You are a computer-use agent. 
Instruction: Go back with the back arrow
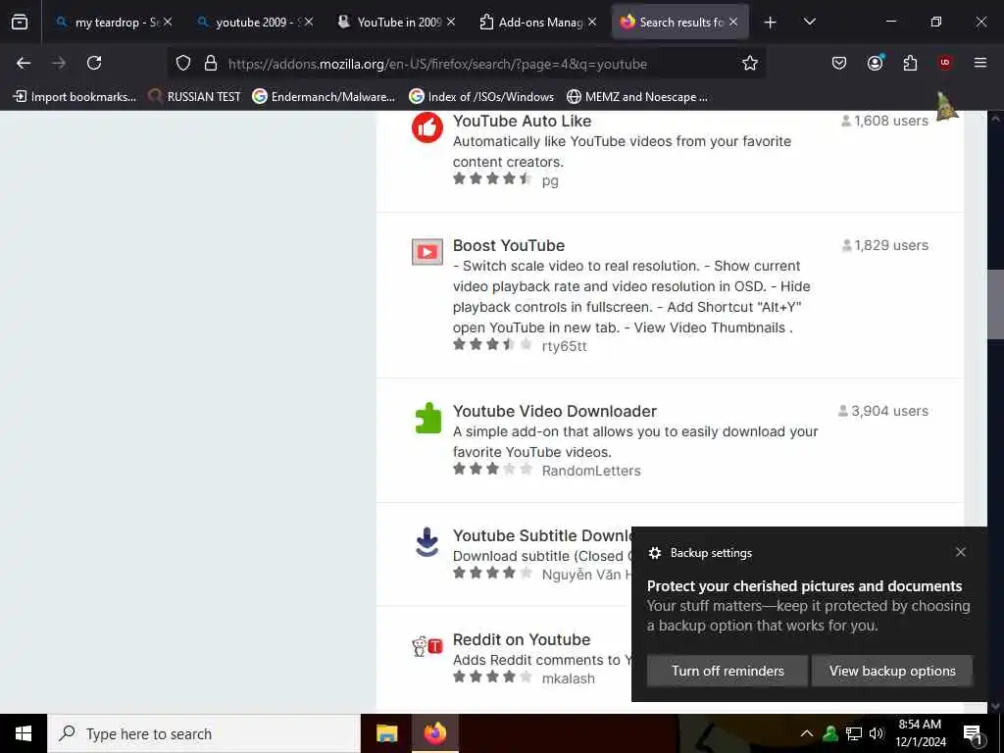pos(24,63)
